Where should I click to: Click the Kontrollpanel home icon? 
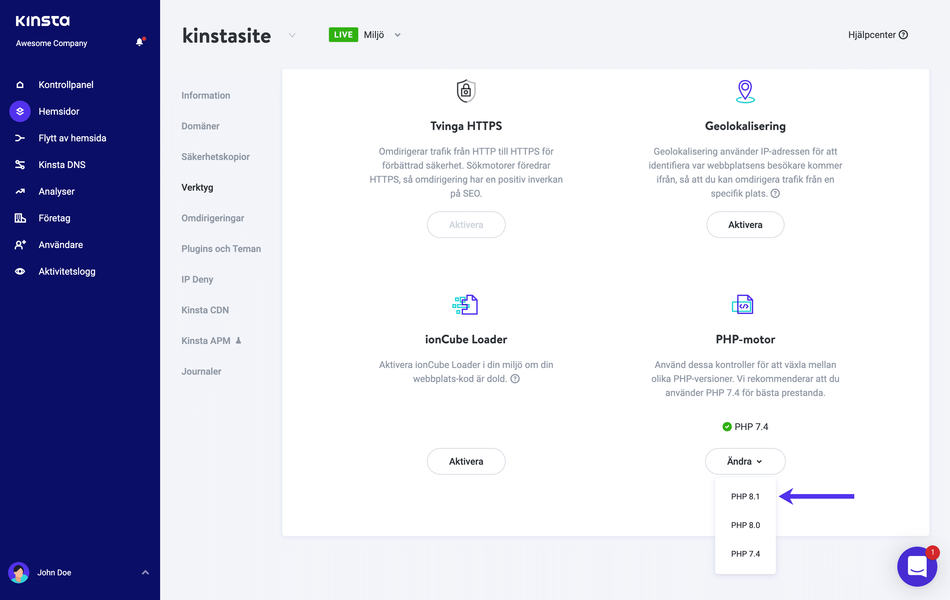(20, 85)
